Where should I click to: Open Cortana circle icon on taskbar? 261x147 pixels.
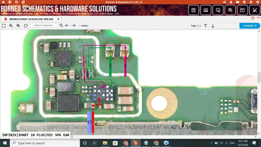[85, 143]
